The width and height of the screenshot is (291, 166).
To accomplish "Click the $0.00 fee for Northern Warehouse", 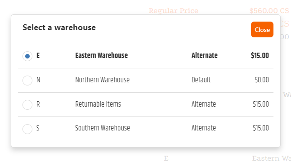I will tap(262, 80).
